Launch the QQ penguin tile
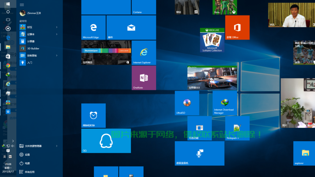This screenshot has width=315, height=177. pyautogui.click(x=106, y=141)
